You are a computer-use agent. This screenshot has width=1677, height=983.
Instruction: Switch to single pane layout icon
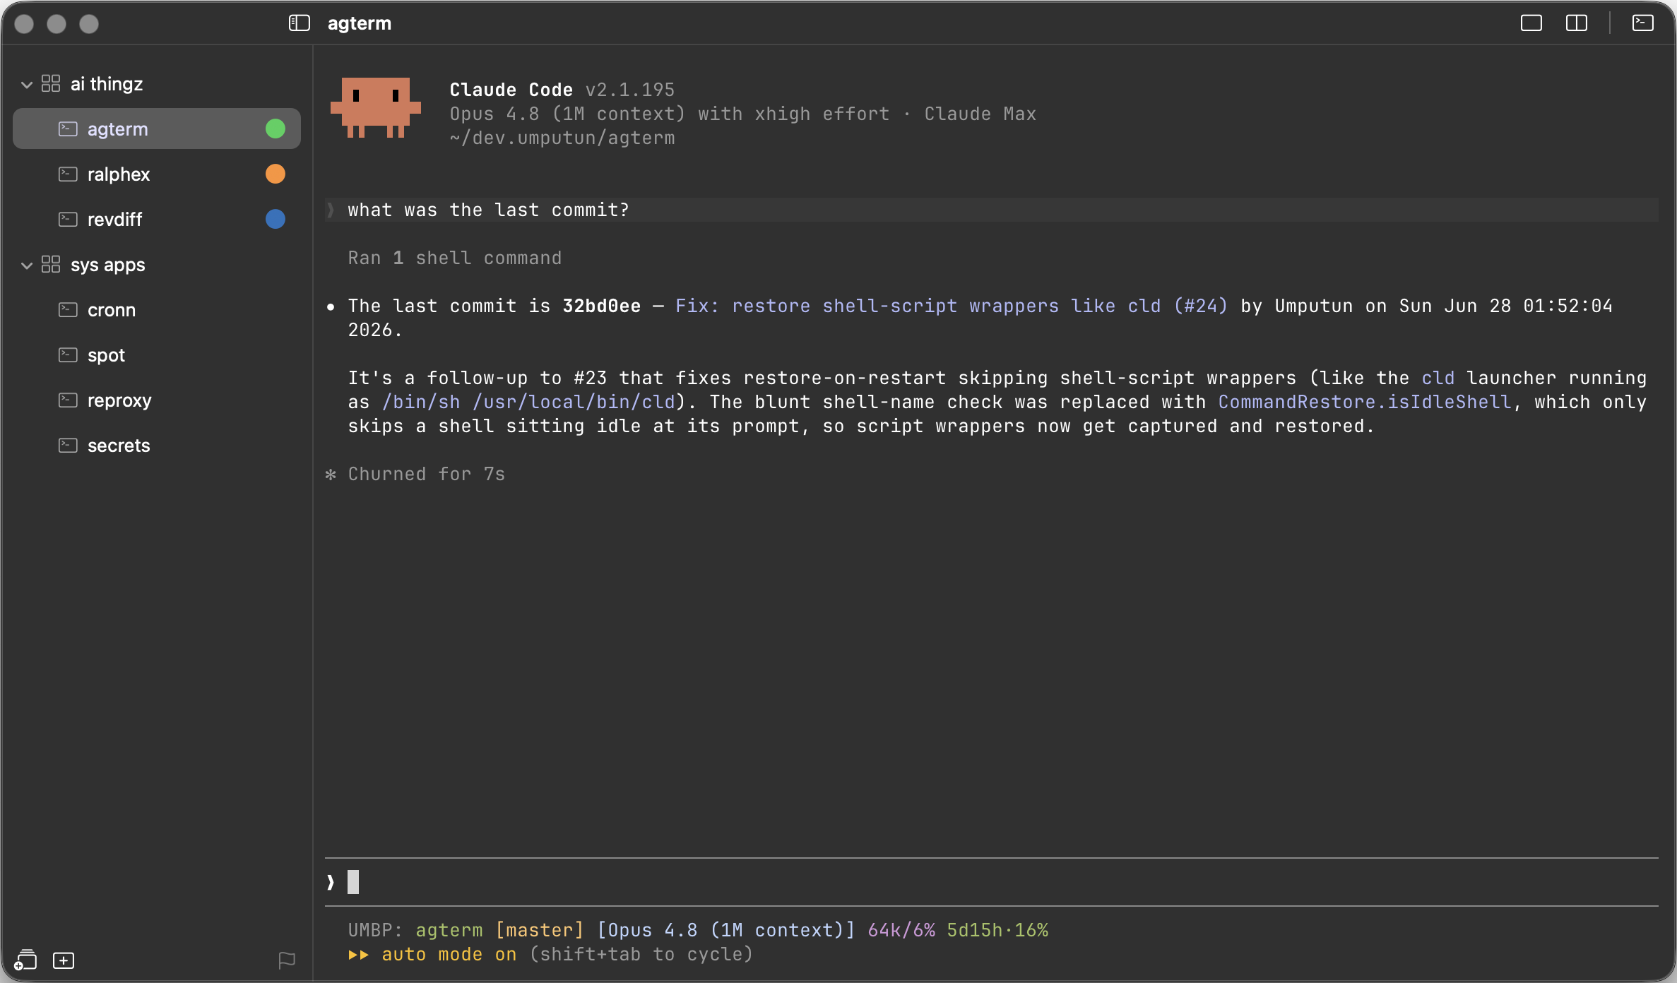tap(1531, 23)
